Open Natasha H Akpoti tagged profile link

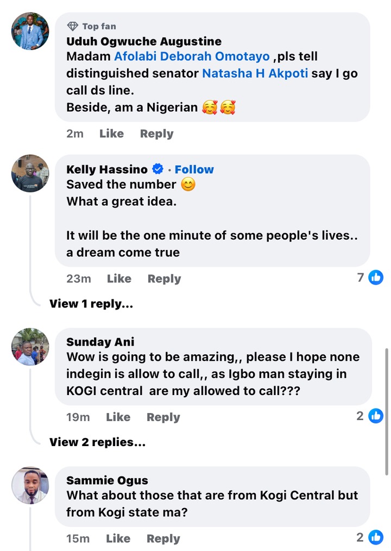(x=255, y=73)
